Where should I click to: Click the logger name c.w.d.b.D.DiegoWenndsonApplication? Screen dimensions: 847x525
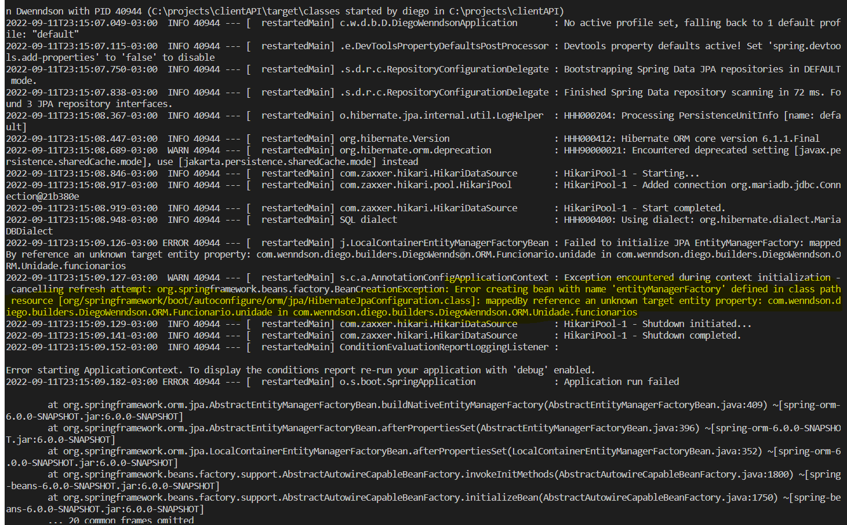pyautogui.click(x=428, y=23)
